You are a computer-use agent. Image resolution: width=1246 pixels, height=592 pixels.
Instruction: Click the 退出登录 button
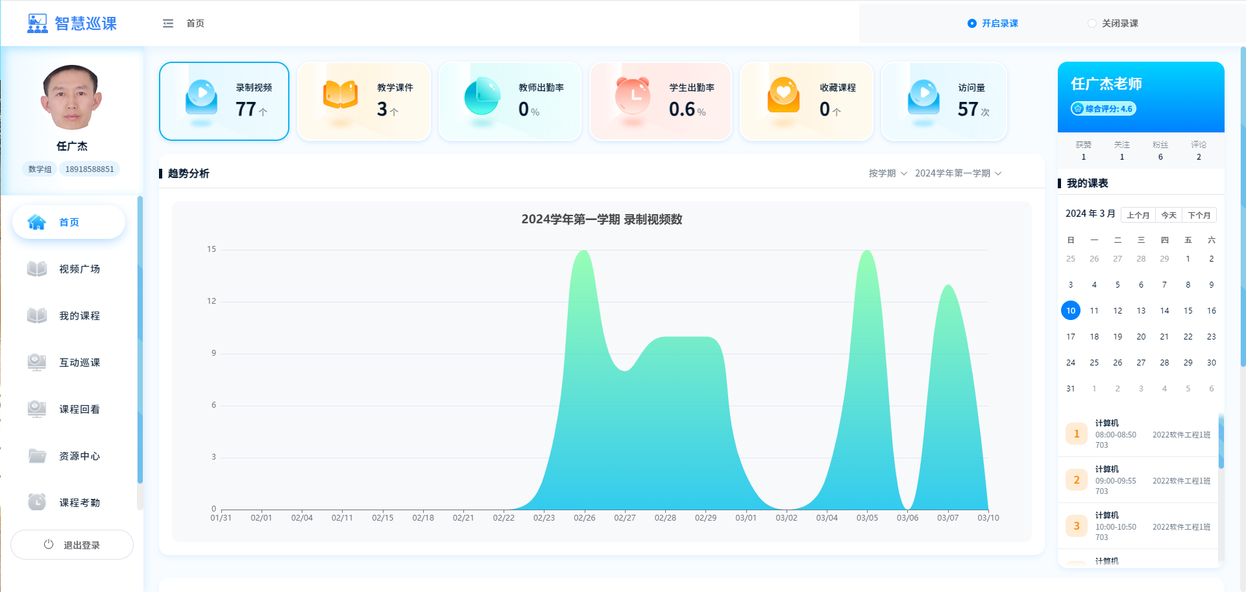(x=72, y=545)
